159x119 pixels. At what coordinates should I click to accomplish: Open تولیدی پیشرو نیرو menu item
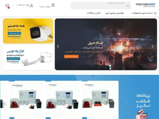pos(115,13)
